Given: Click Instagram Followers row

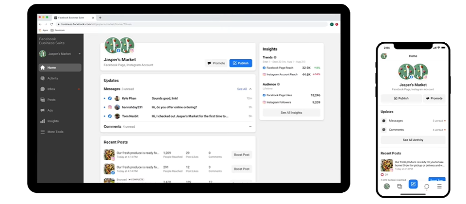Looking at the screenshot, I should pos(291,102).
